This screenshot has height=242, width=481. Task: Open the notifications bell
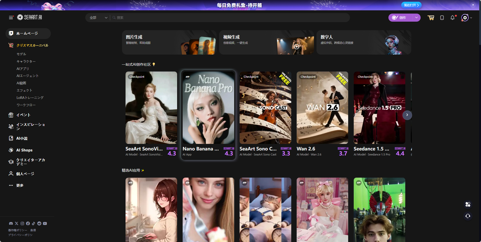tap(453, 18)
